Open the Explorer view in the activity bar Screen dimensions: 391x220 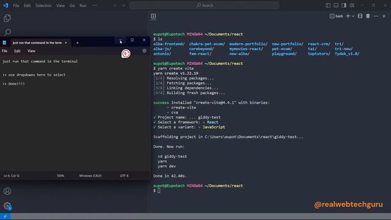point(7,18)
